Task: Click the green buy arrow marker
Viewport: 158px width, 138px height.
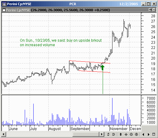Action: [x=103, y=67]
